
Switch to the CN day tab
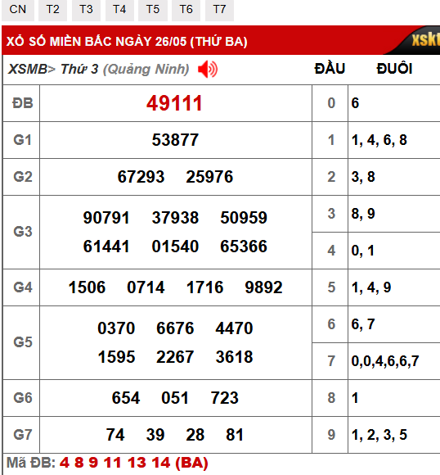coord(18,10)
